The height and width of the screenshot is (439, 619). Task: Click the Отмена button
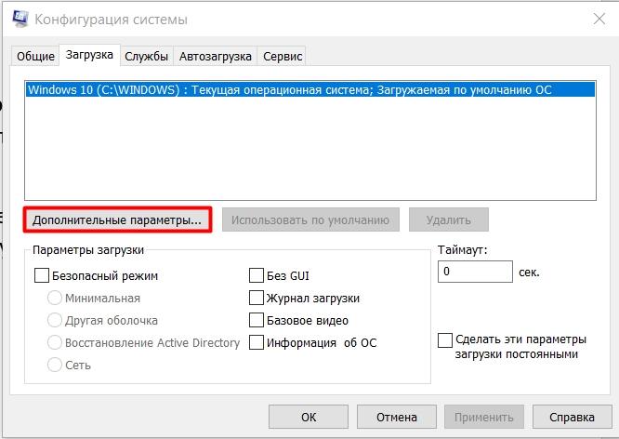396,417
